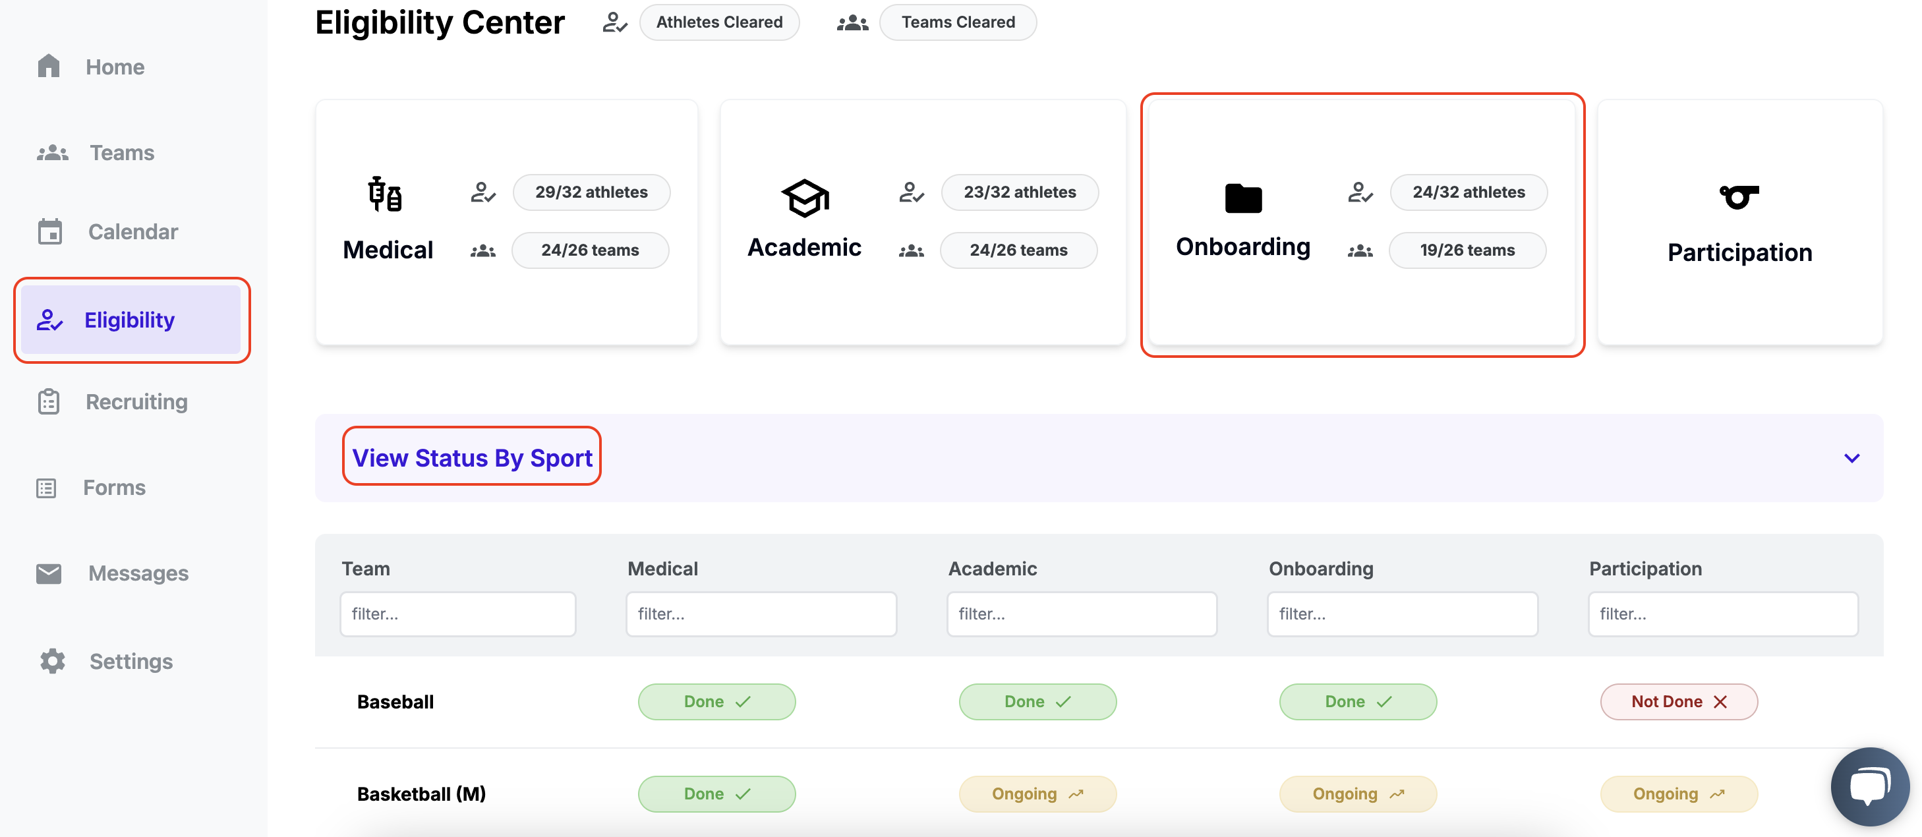The height and width of the screenshot is (837, 1922).
Task: Click the Team filter input field
Action: 457,614
